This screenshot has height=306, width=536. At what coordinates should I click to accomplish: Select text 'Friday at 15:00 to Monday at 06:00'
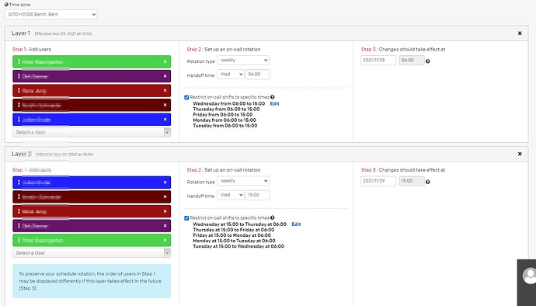[x=231, y=235]
